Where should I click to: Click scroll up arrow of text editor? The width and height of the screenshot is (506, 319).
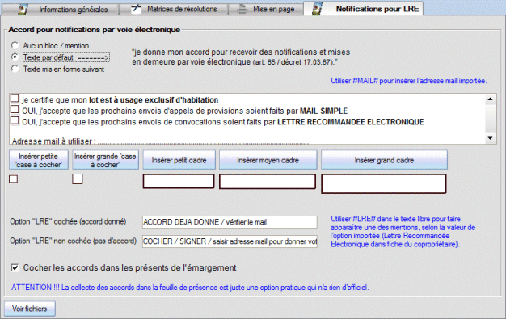[x=490, y=99]
